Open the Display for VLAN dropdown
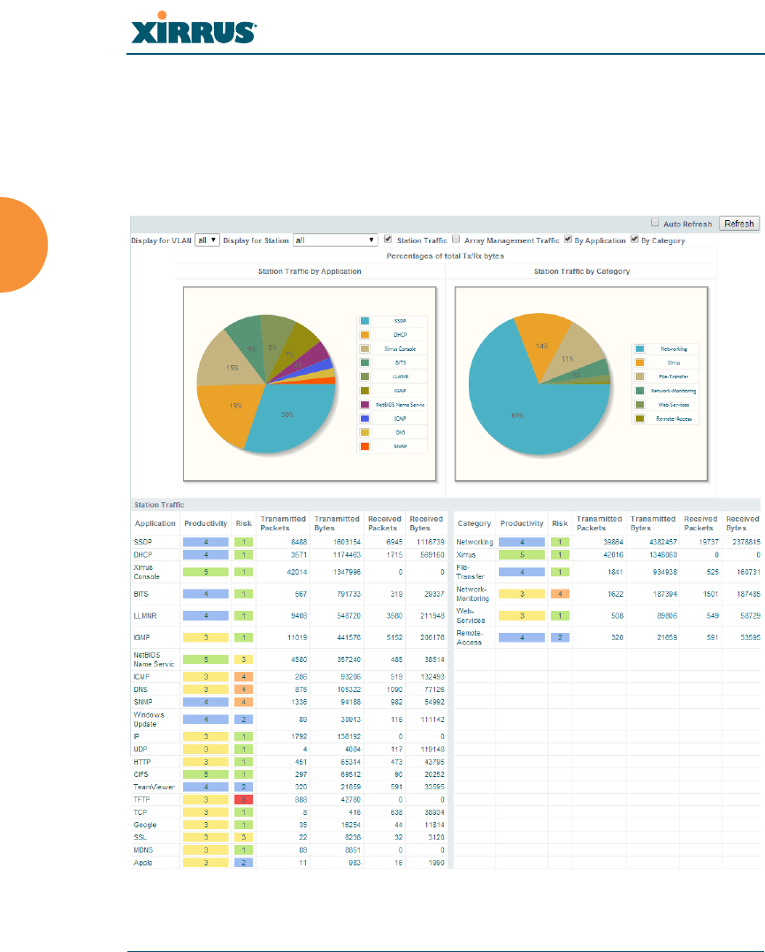This screenshot has height=952, width=765. (207, 240)
